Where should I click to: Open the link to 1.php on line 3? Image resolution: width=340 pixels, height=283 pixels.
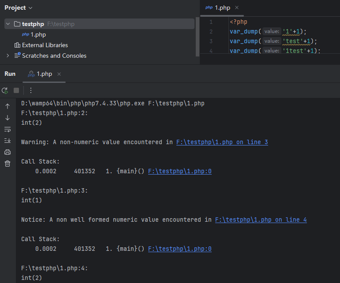222,142
